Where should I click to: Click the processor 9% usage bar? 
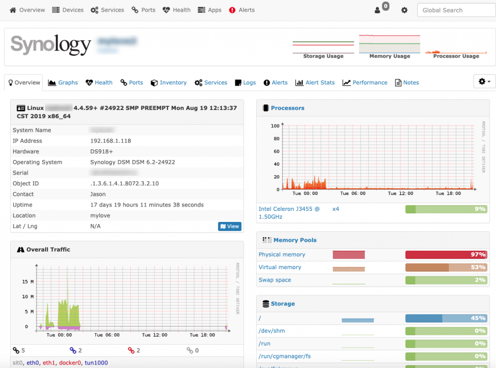coord(446,209)
